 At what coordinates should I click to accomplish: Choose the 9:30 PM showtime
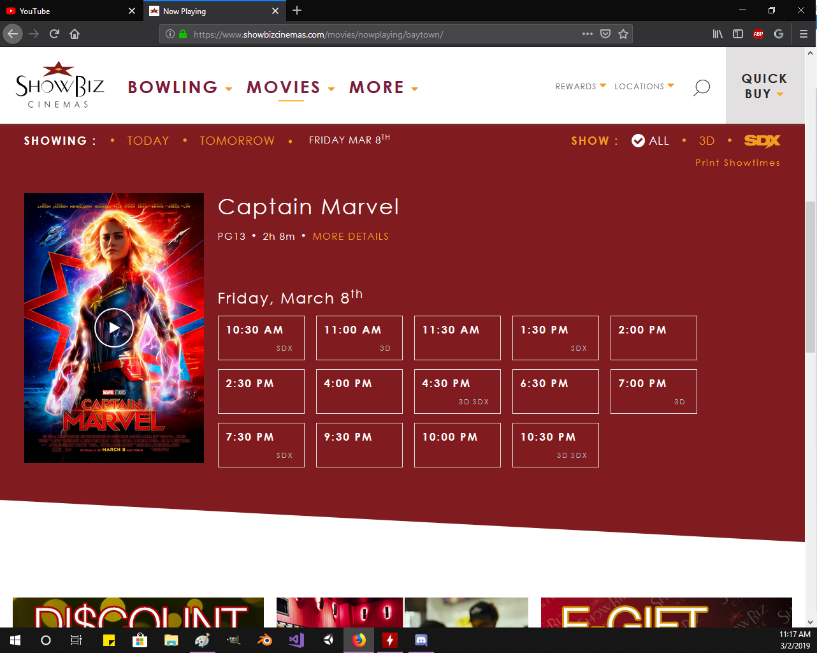(x=359, y=445)
